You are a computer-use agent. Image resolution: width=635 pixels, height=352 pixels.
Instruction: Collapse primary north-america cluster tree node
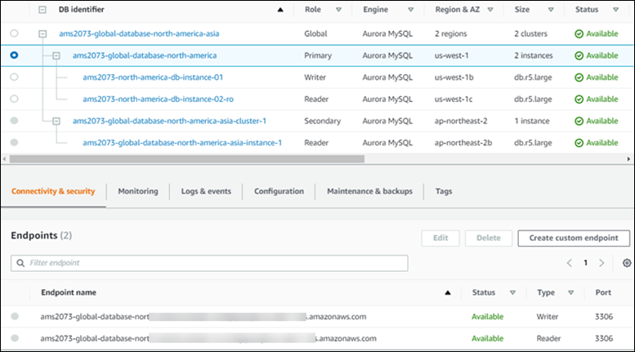point(56,56)
